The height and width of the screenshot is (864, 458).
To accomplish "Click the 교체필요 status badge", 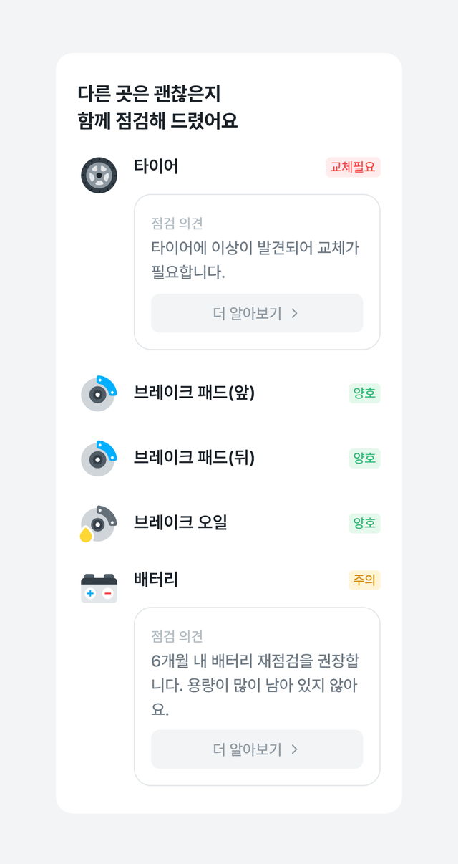I will tap(353, 167).
